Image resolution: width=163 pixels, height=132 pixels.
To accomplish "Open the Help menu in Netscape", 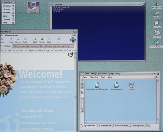I will (73, 35).
